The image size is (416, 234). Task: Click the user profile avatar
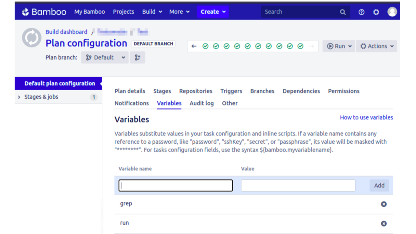click(x=392, y=12)
